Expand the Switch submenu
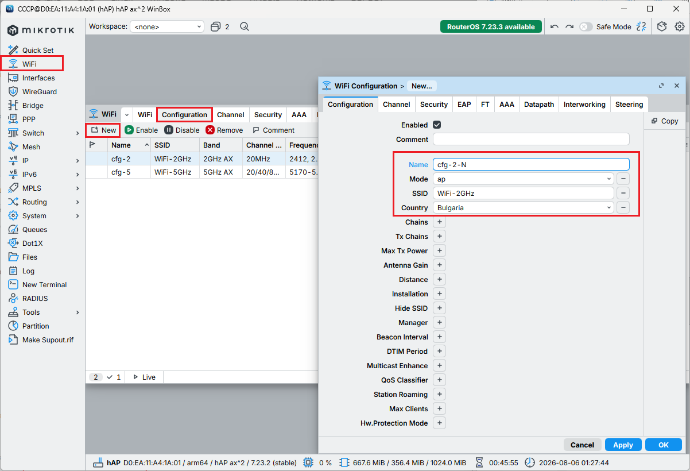 click(x=77, y=133)
